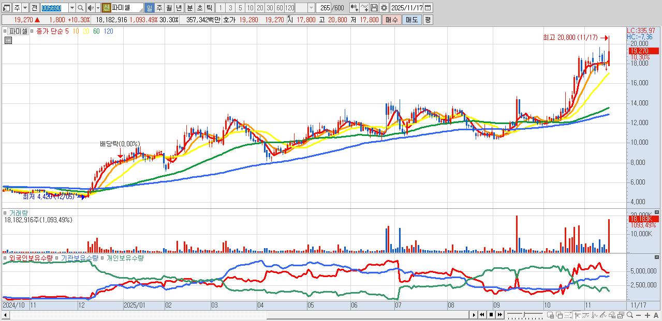This screenshot has height=321, width=662.
Task: Click the 파미셀 stock name field
Action: click(127, 8)
